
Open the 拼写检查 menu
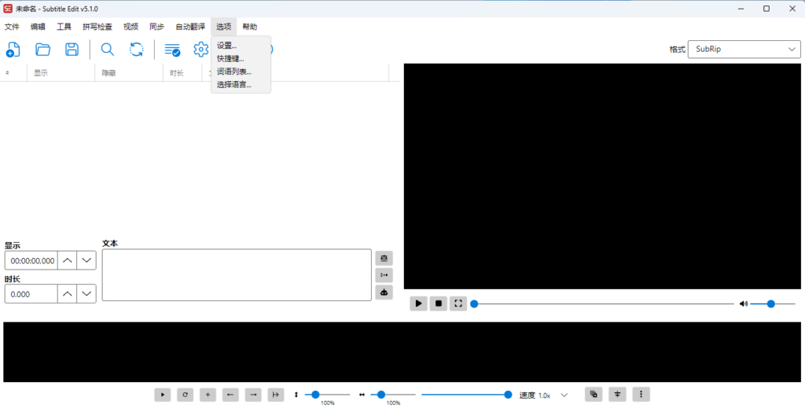[x=97, y=27]
